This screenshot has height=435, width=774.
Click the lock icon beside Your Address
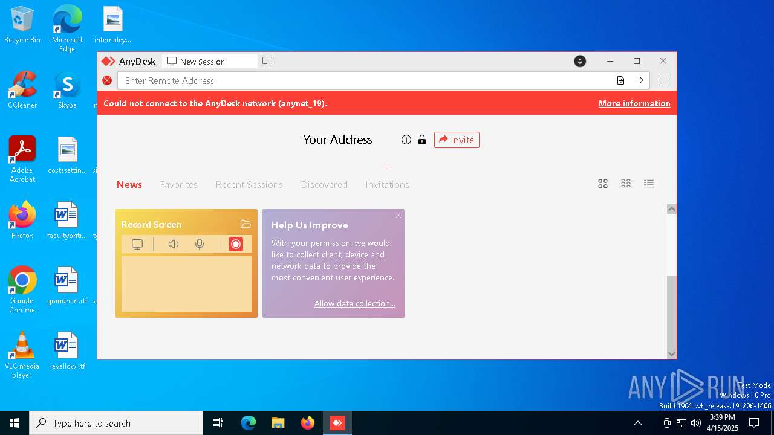(x=422, y=140)
